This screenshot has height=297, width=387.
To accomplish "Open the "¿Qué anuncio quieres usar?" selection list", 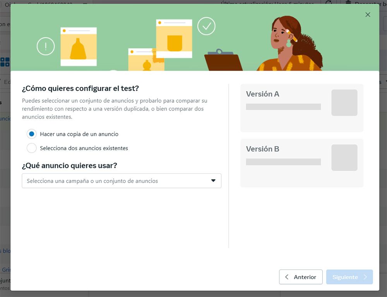I will tap(122, 181).
